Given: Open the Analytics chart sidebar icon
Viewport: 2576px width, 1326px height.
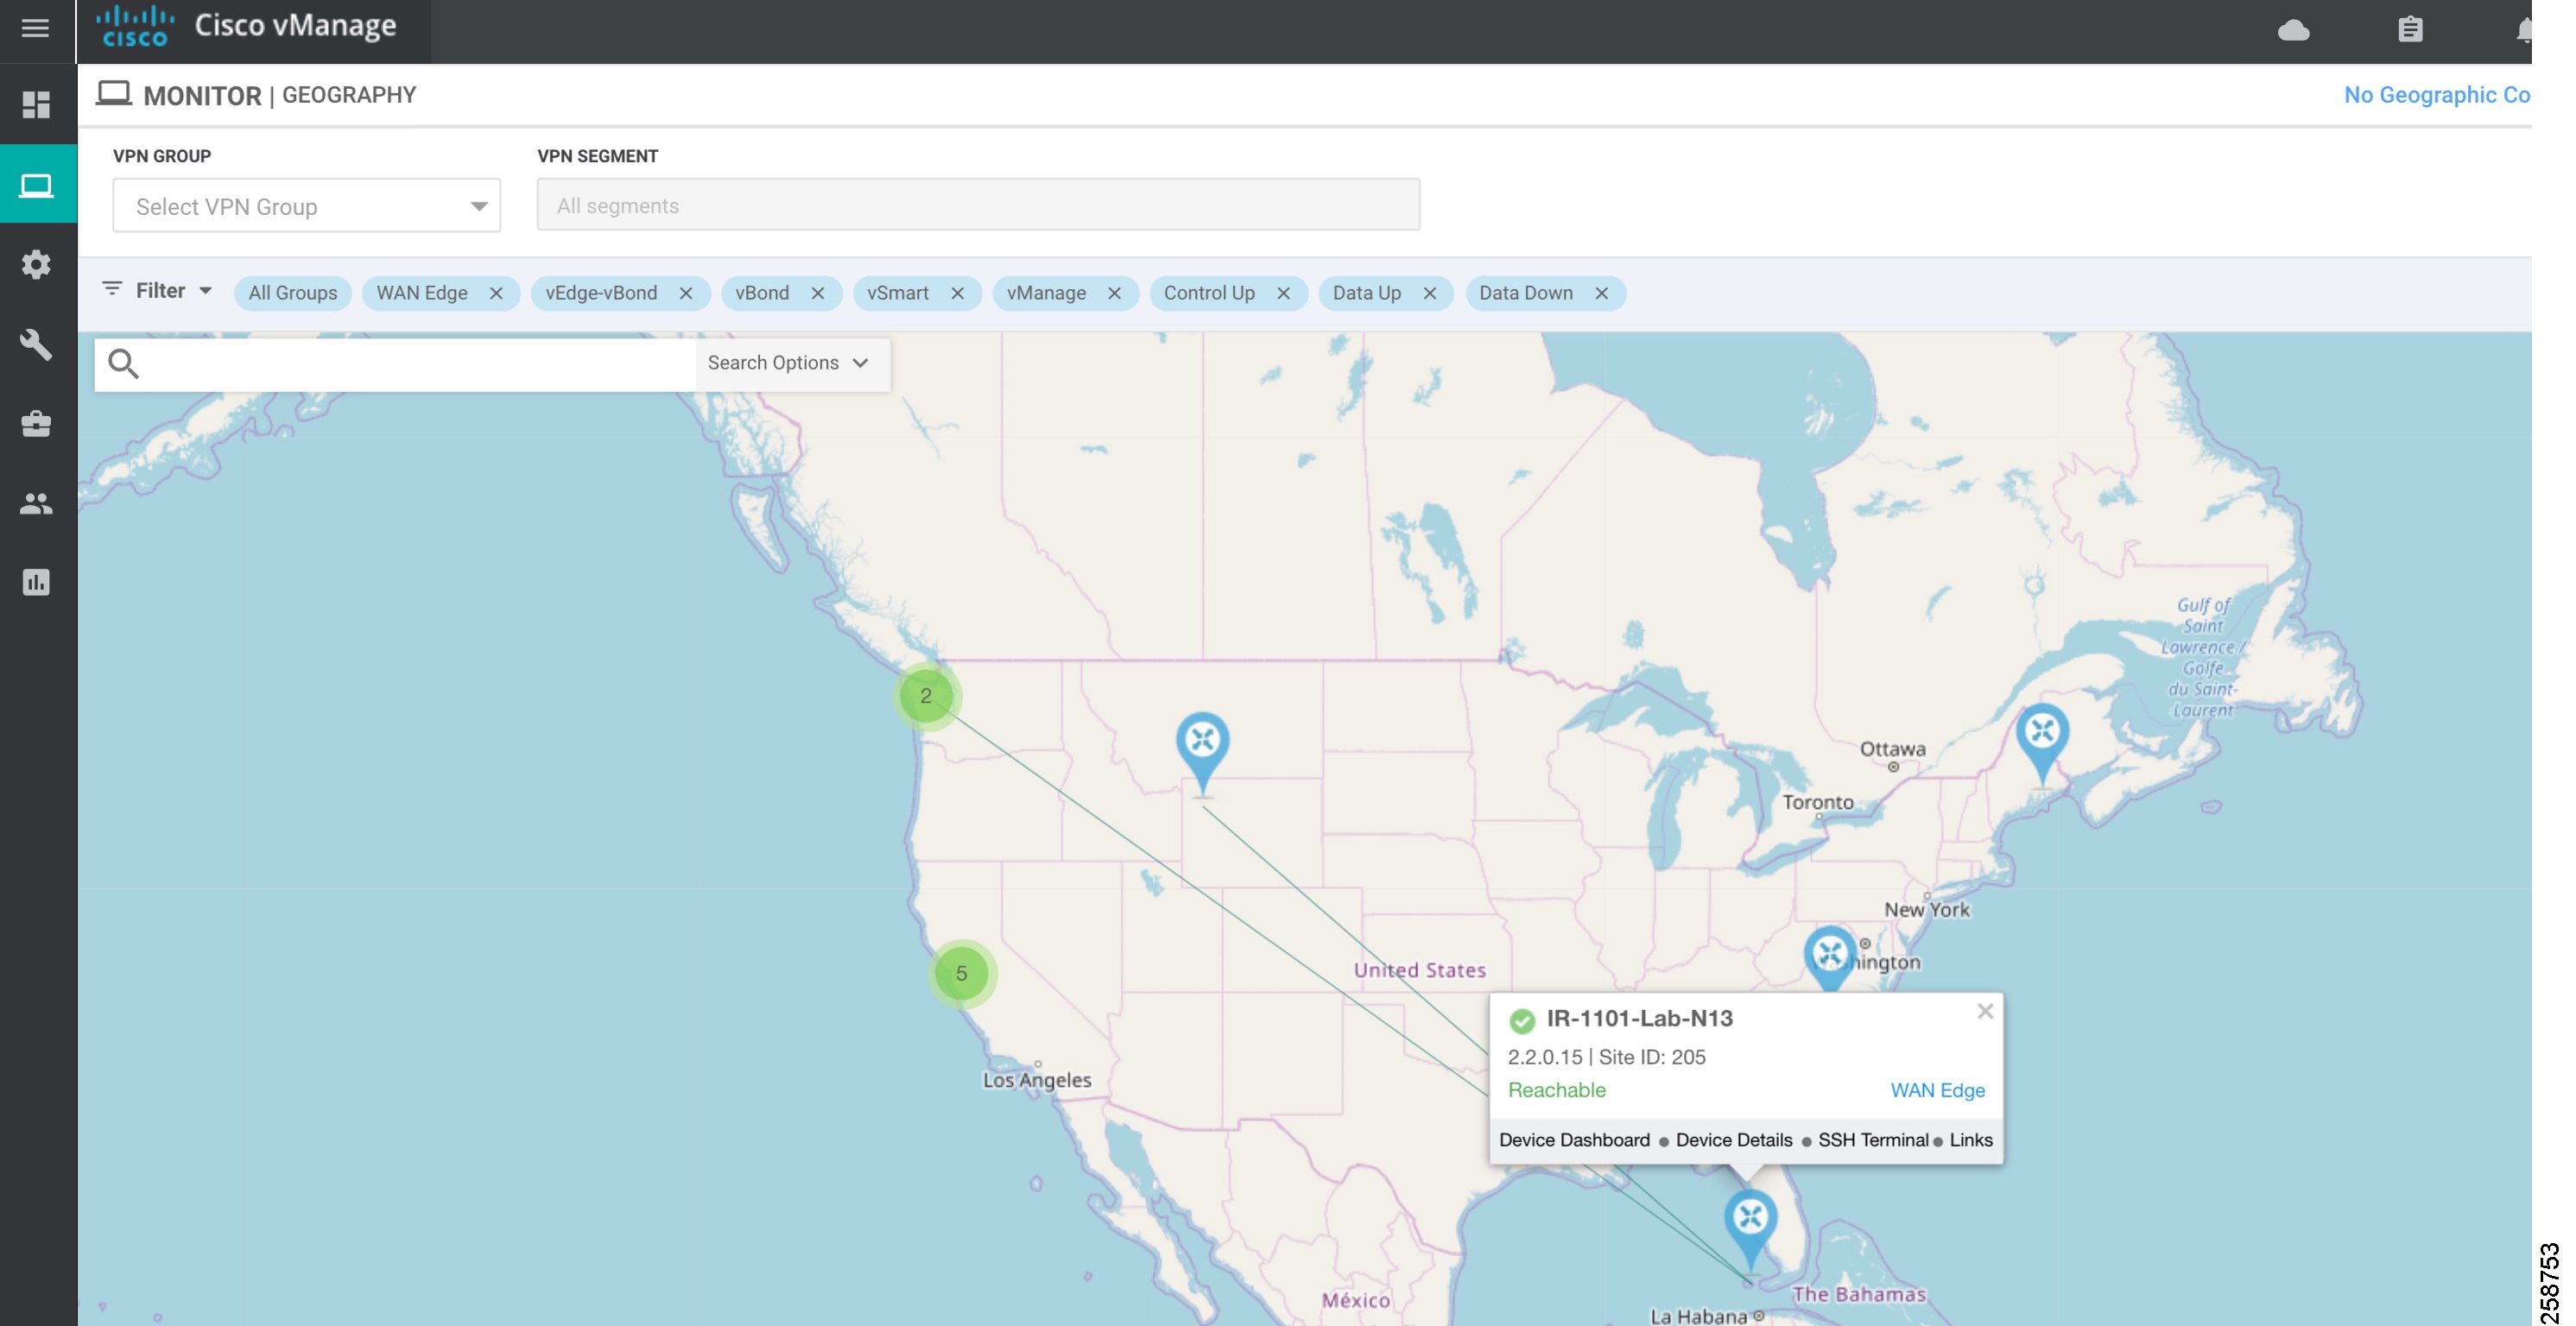Looking at the screenshot, I should (x=36, y=582).
